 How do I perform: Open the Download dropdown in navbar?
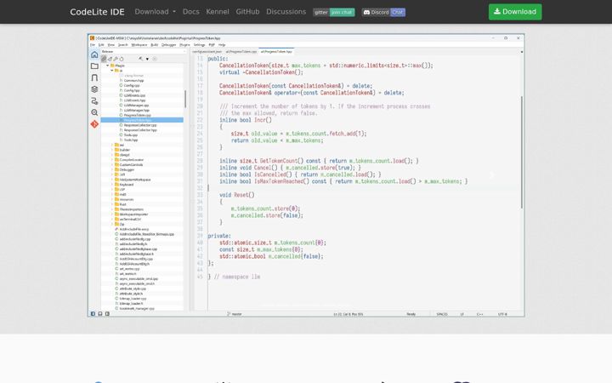pyautogui.click(x=155, y=12)
